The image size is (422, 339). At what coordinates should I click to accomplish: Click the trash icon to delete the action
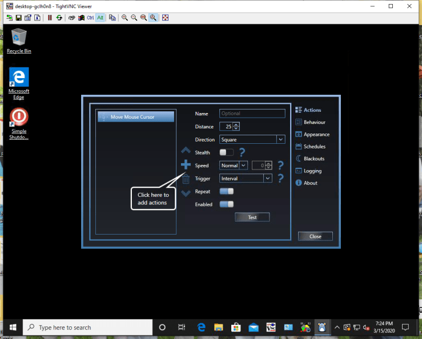tap(186, 179)
